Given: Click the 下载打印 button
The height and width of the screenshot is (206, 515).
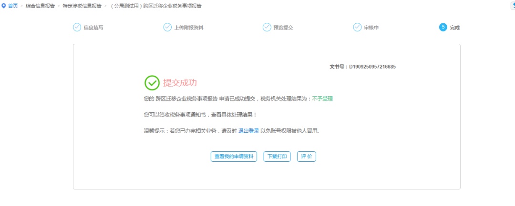Looking at the screenshot, I should 277,157.
